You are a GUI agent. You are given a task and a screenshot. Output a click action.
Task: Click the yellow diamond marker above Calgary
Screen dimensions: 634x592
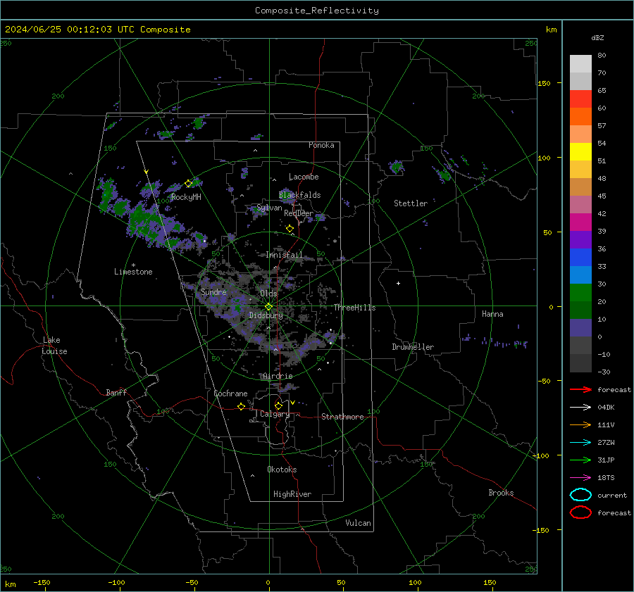(278, 405)
